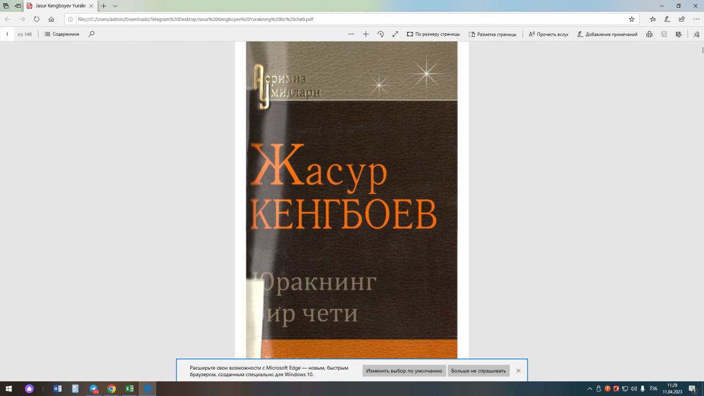The image size is (704, 396).
Task: Open the PDF search tool
Action: (x=91, y=34)
